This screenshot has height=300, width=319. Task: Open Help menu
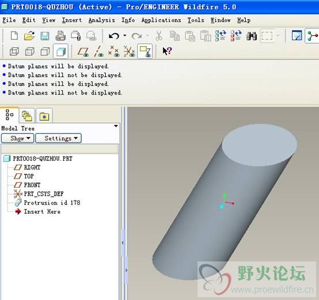244,20
